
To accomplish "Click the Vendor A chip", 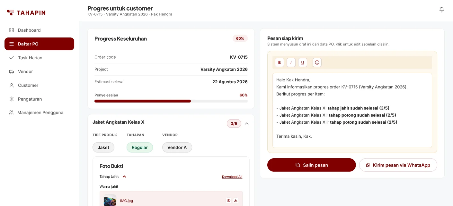I will [x=177, y=147].
